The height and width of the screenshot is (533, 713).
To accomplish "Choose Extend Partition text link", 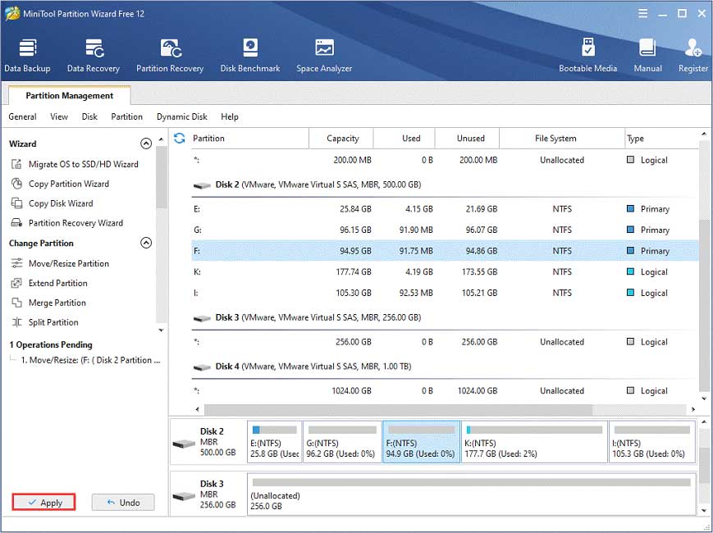I will pyautogui.click(x=58, y=283).
